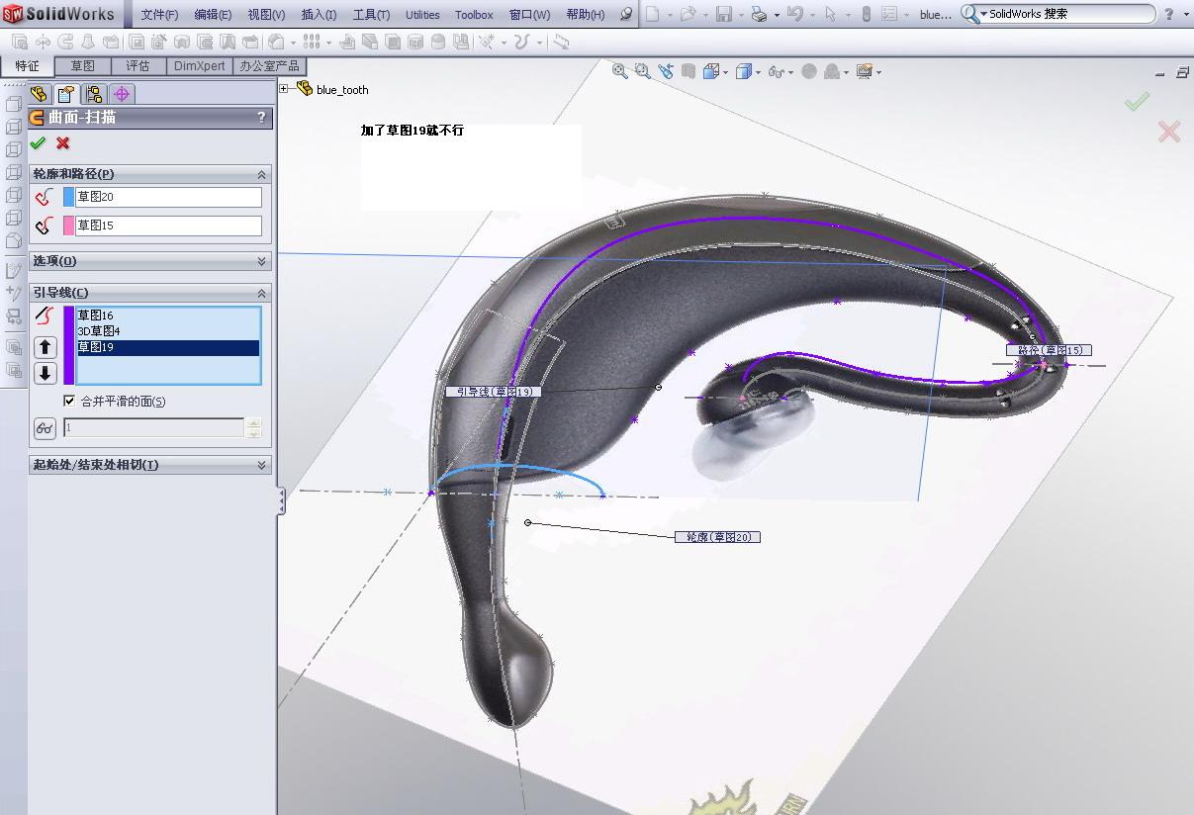
Task: Click the Save disk icon
Action: click(x=724, y=15)
